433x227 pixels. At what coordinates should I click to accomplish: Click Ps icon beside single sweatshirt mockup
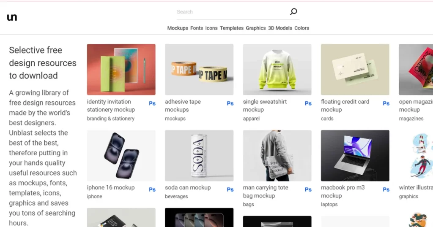click(308, 103)
